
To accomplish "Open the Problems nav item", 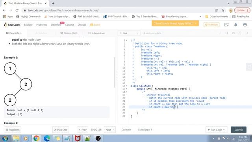I will click(42, 25).
